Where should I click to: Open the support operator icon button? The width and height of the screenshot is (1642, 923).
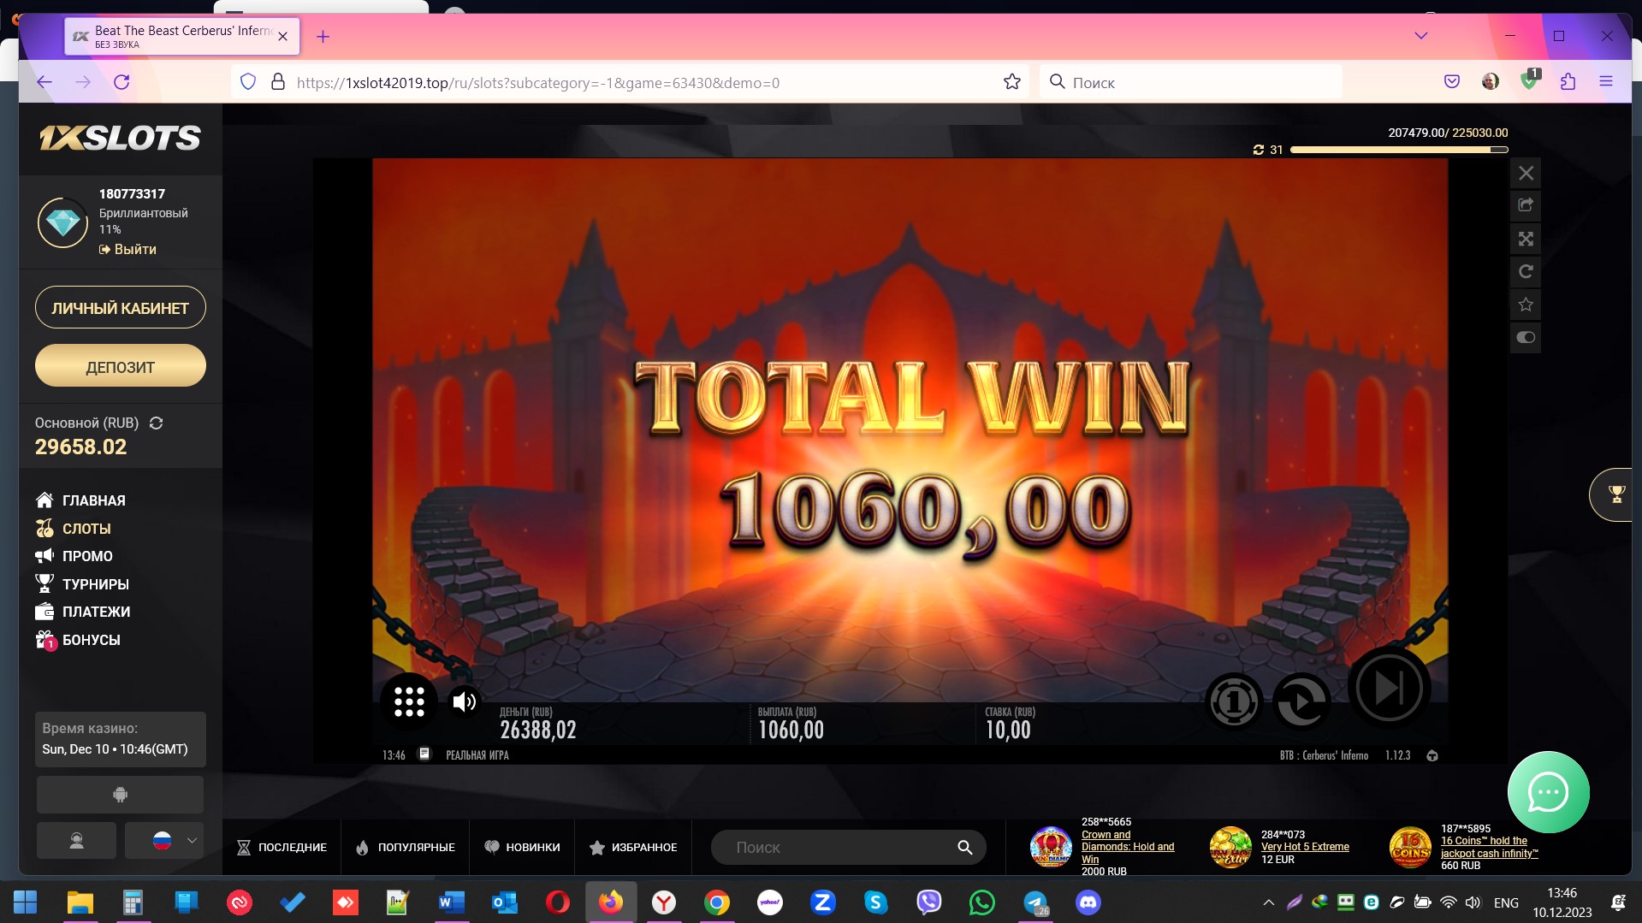coord(76,840)
